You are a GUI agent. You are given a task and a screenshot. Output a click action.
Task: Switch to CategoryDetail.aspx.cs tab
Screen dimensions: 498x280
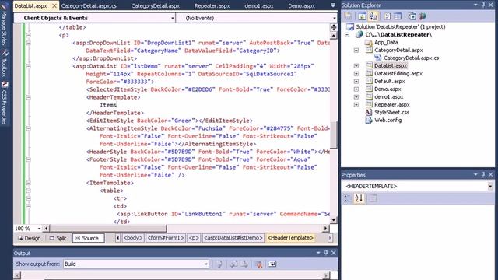(x=89, y=5)
